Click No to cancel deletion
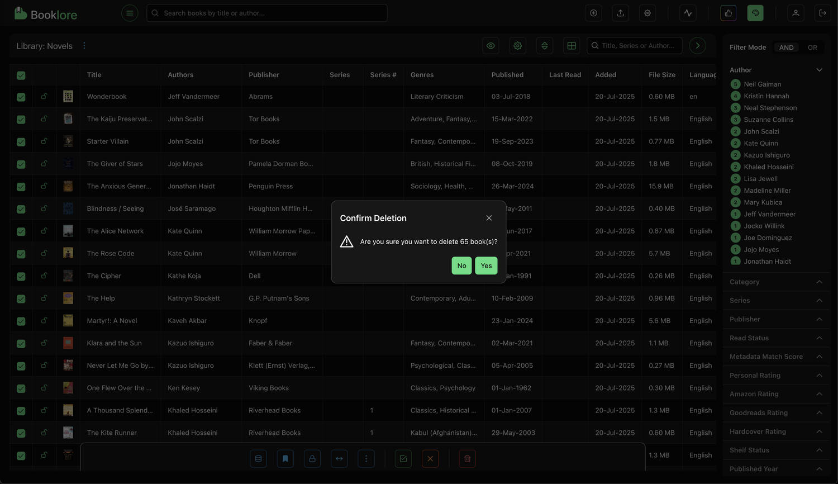This screenshot has height=484, width=838. coord(461,265)
